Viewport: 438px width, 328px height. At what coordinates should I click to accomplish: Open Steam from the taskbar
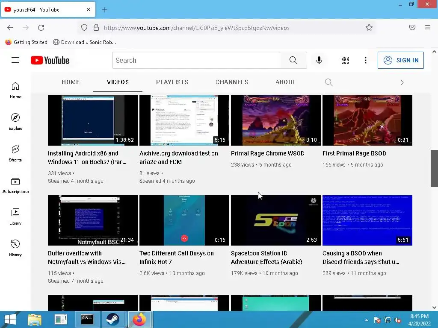coord(112,319)
